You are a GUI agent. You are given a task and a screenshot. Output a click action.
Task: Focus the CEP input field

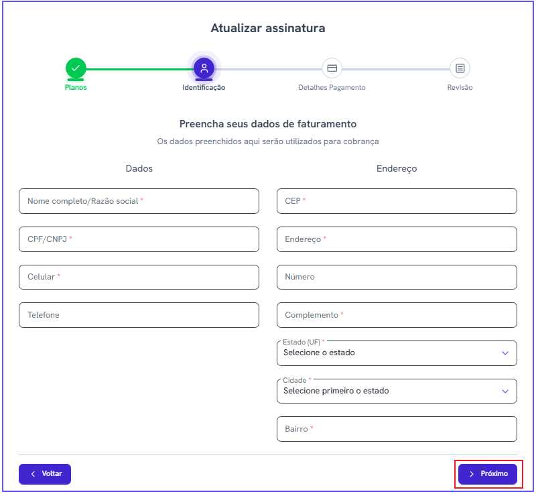(x=397, y=201)
